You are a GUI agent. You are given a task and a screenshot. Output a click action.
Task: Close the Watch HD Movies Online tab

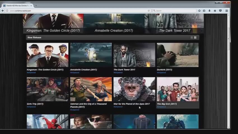coord(31,6)
